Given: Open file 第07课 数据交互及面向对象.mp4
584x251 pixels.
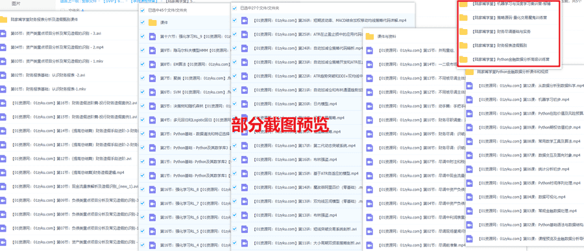Looking at the screenshot, I should coord(529,155).
